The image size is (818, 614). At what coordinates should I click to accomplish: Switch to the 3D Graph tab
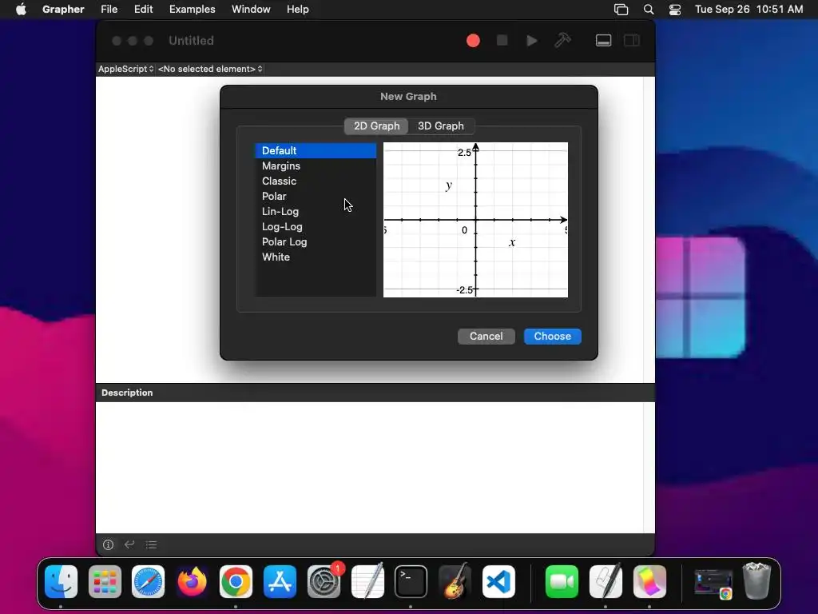coord(441,126)
